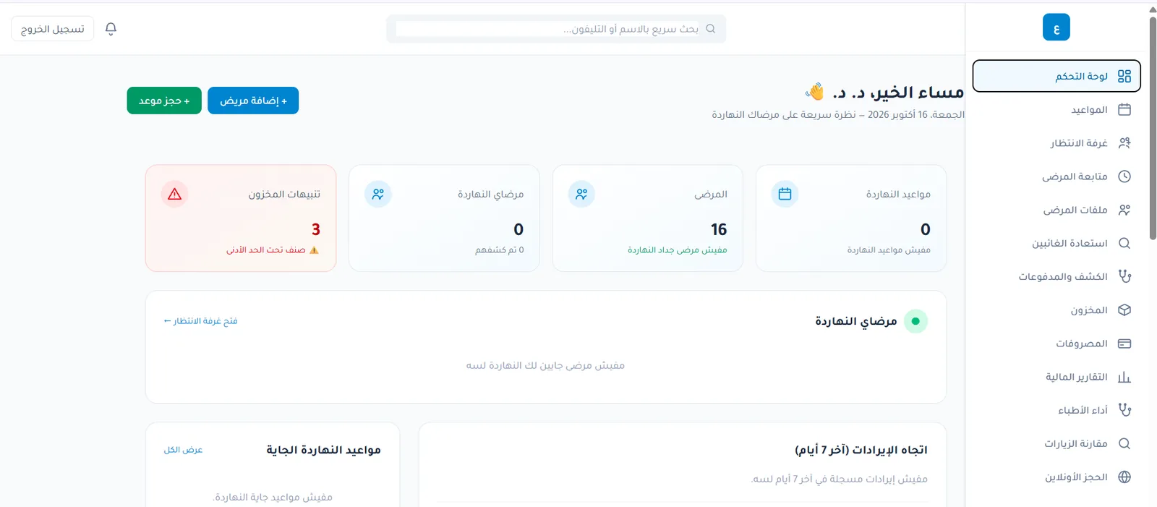Click the people icon on المرضى card
The width and height of the screenshot is (1157, 507).
pos(581,194)
